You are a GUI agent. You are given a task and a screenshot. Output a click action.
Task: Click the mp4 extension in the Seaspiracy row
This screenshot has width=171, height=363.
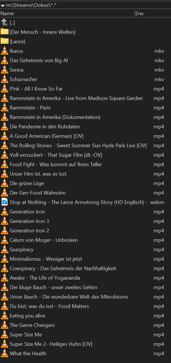[x=159, y=250]
